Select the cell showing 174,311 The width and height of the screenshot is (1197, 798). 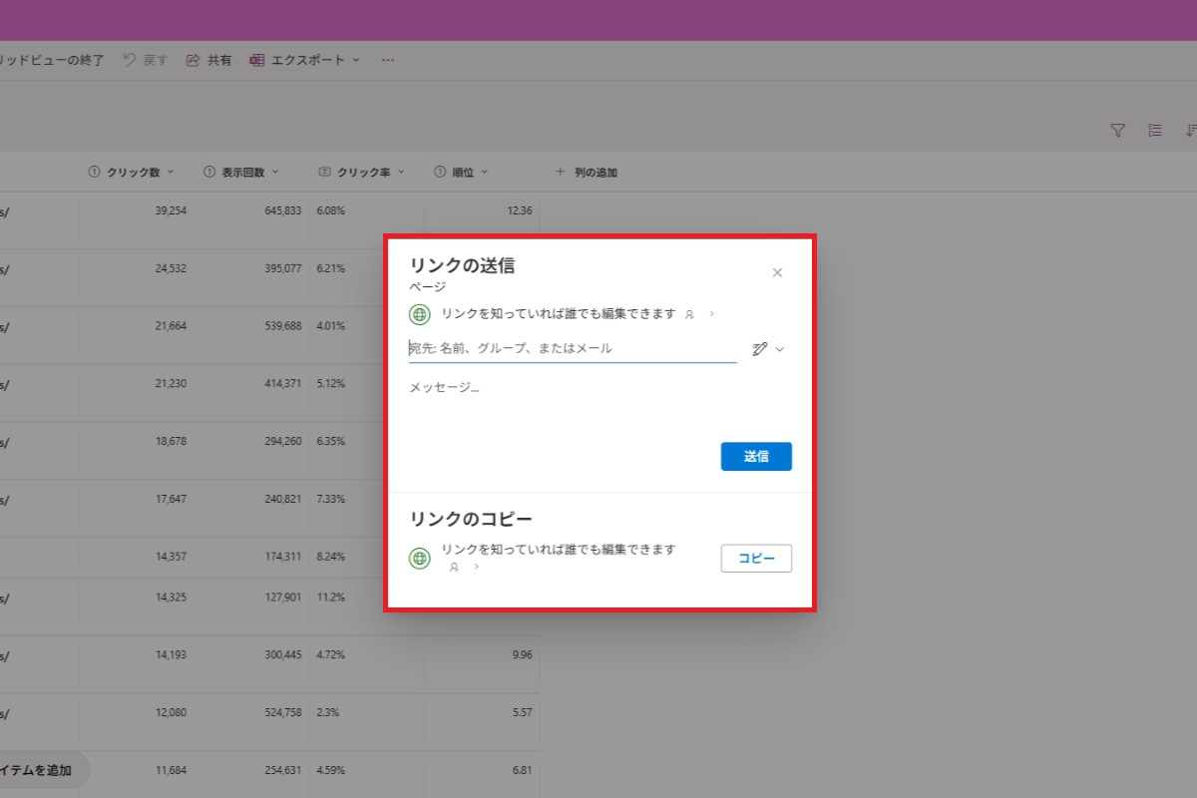pyautogui.click(x=251, y=557)
